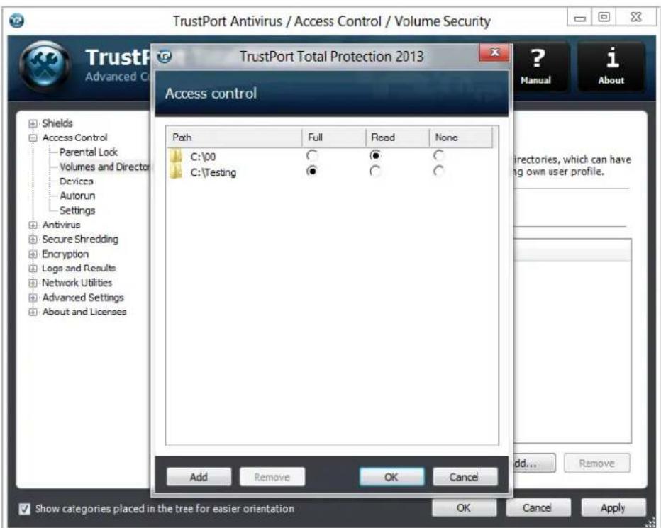This screenshot has width=661, height=528.
Task: Set C:\Testing access to None
Action: tap(439, 171)
